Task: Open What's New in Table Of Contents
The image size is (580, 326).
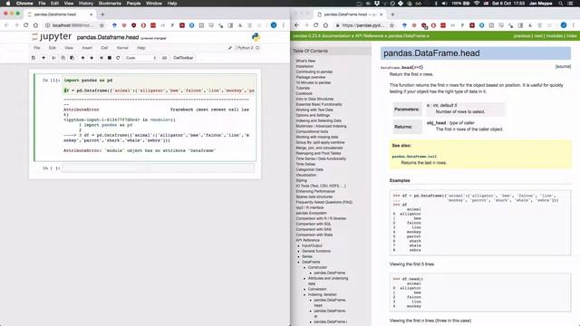Action: pos(305,61)
